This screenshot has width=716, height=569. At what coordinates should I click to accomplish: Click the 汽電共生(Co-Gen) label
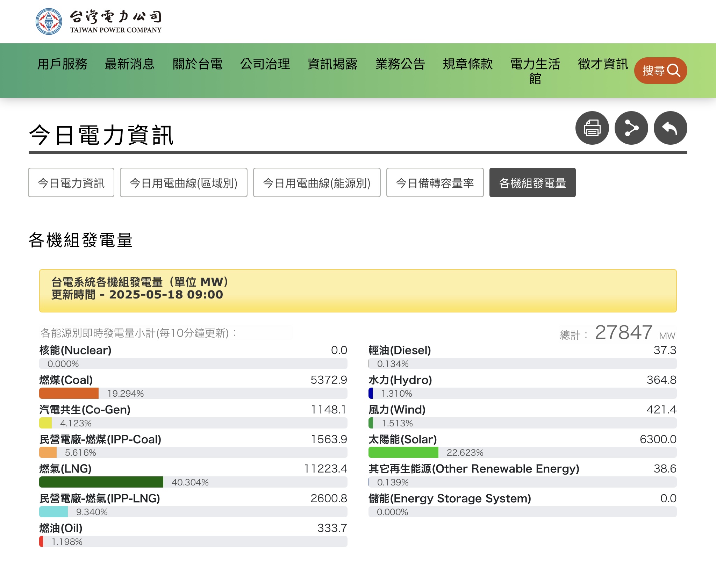pos(85,409)
